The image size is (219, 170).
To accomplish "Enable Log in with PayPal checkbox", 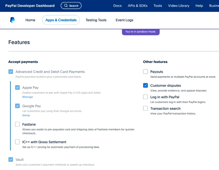I will (146, 97).
